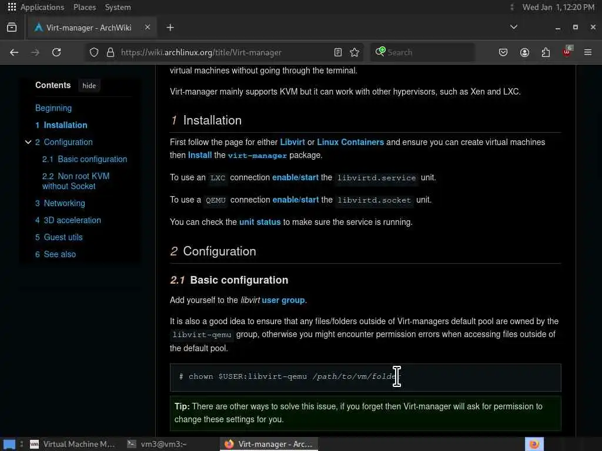Image resolution: width=602 pixels, height=451 pixels.
Task: Open the Places menu
Action: tap(85, 7)
